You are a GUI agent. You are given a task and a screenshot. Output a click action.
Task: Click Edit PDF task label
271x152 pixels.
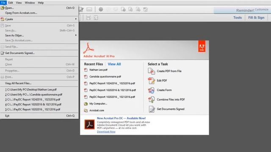pyautogui.click(x=162, y=81)
